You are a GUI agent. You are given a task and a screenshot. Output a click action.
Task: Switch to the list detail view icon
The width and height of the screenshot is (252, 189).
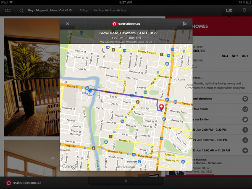pos(229,10)
